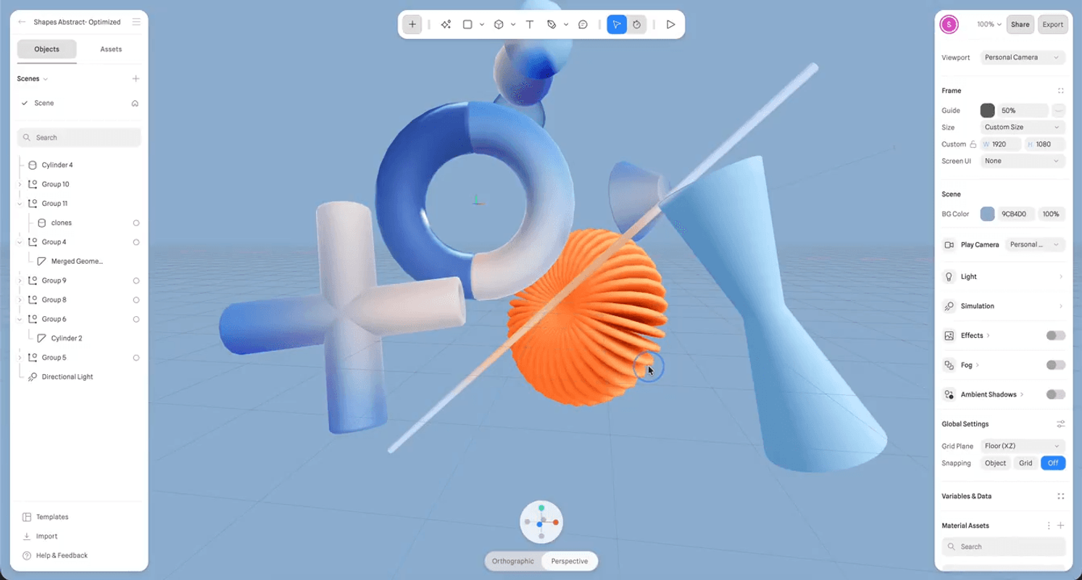Activate the comment bubble tool
This screenshot has height=580, width=1082.
point(583,25)
